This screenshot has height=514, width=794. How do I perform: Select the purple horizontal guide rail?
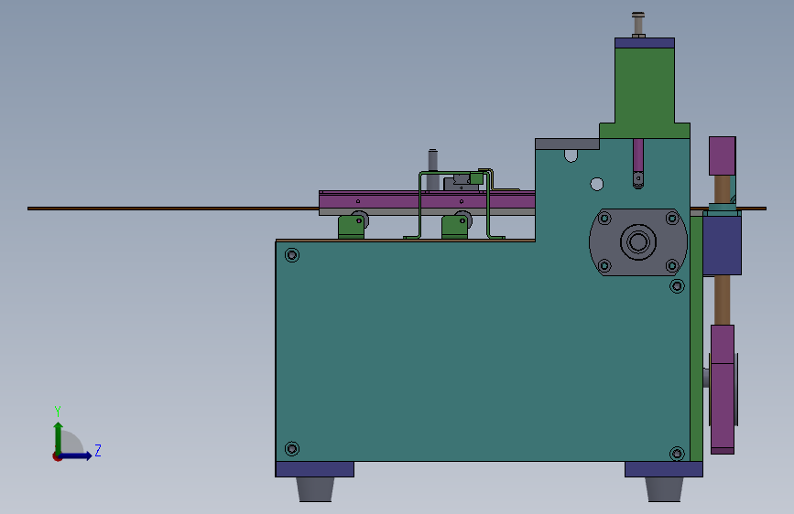click(427, 200)
